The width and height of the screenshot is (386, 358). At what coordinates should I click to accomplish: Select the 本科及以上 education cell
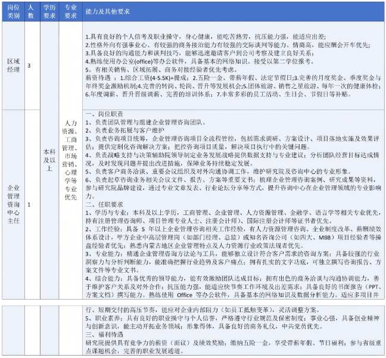click(x=49, y=160)
